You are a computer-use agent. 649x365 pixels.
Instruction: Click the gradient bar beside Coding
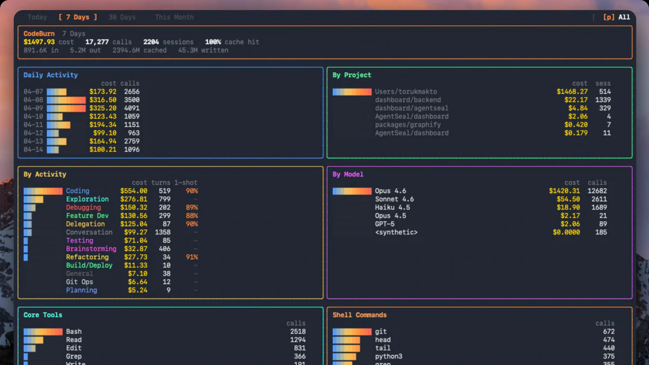[x=43, y=190]
